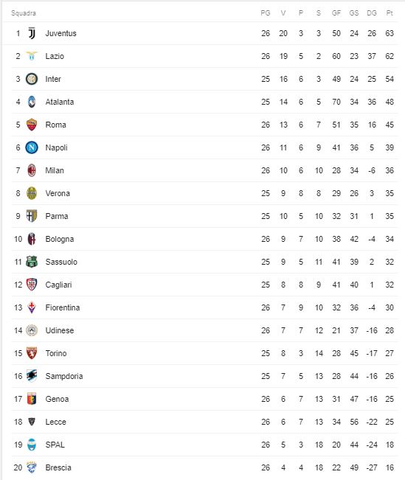Open the Verona team name link

[58, 193]
